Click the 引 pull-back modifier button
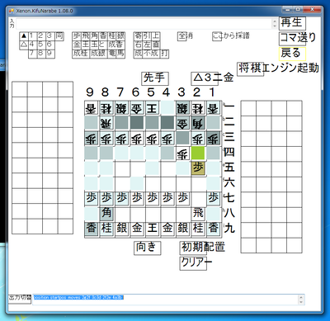330x321 pixels. (x=147, y=36)
